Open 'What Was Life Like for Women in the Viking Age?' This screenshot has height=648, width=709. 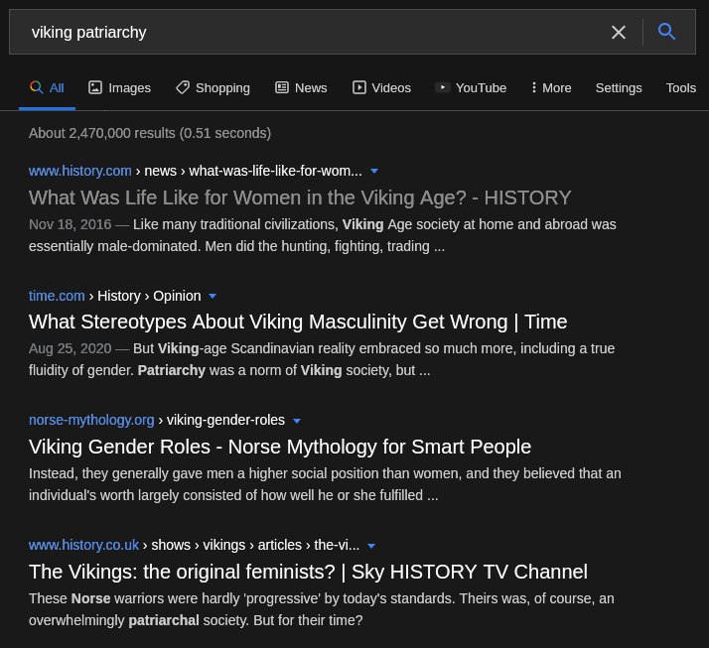coord(300,197)
